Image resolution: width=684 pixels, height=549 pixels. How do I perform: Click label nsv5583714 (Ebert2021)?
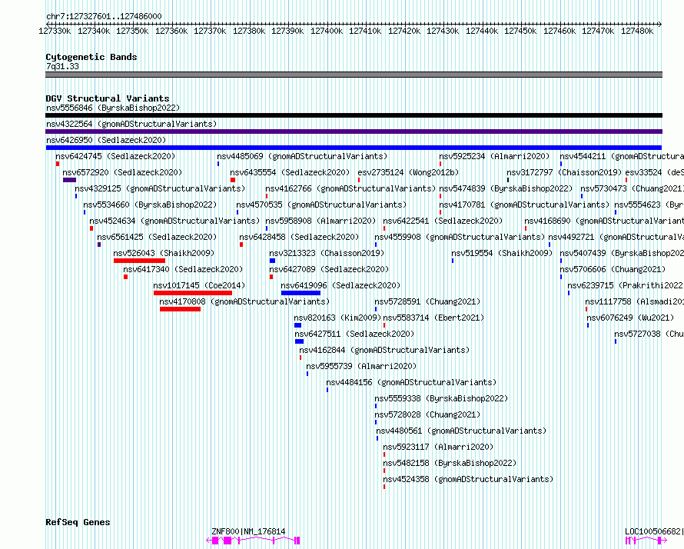pos(433,318)
